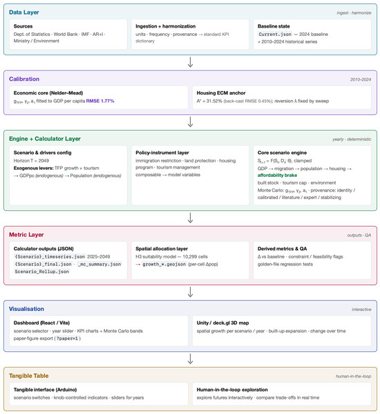This screenshot has height=414, width=380.
Task: Click the Tangible interface (Arduino) card
Action: (x=99, y=394)
